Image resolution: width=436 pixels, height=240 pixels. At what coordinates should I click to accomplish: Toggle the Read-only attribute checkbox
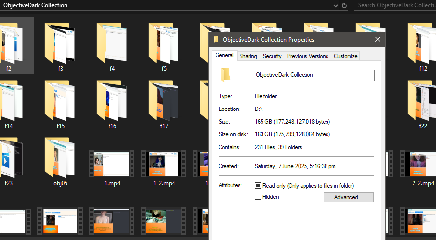pyautogui.click(x=258, y=186)
